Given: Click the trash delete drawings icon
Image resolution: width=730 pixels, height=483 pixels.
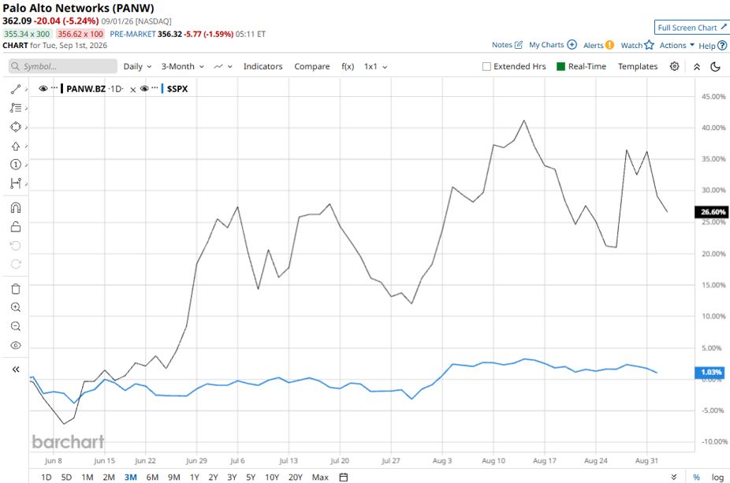Looking at the screenshot, I should [15, 289].
